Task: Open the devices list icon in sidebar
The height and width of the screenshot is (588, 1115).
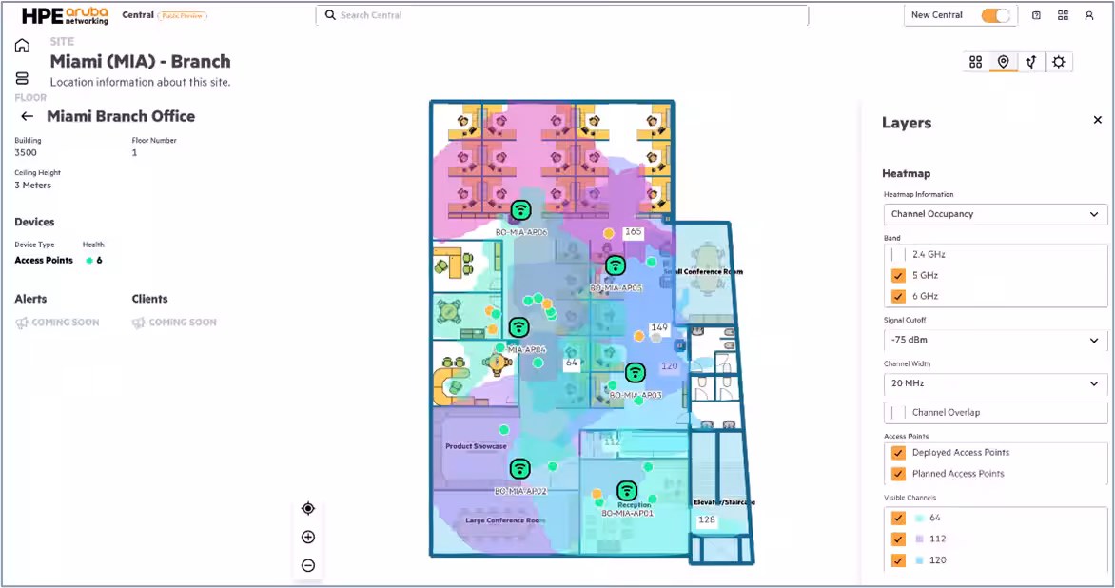Action: point(22,78)
